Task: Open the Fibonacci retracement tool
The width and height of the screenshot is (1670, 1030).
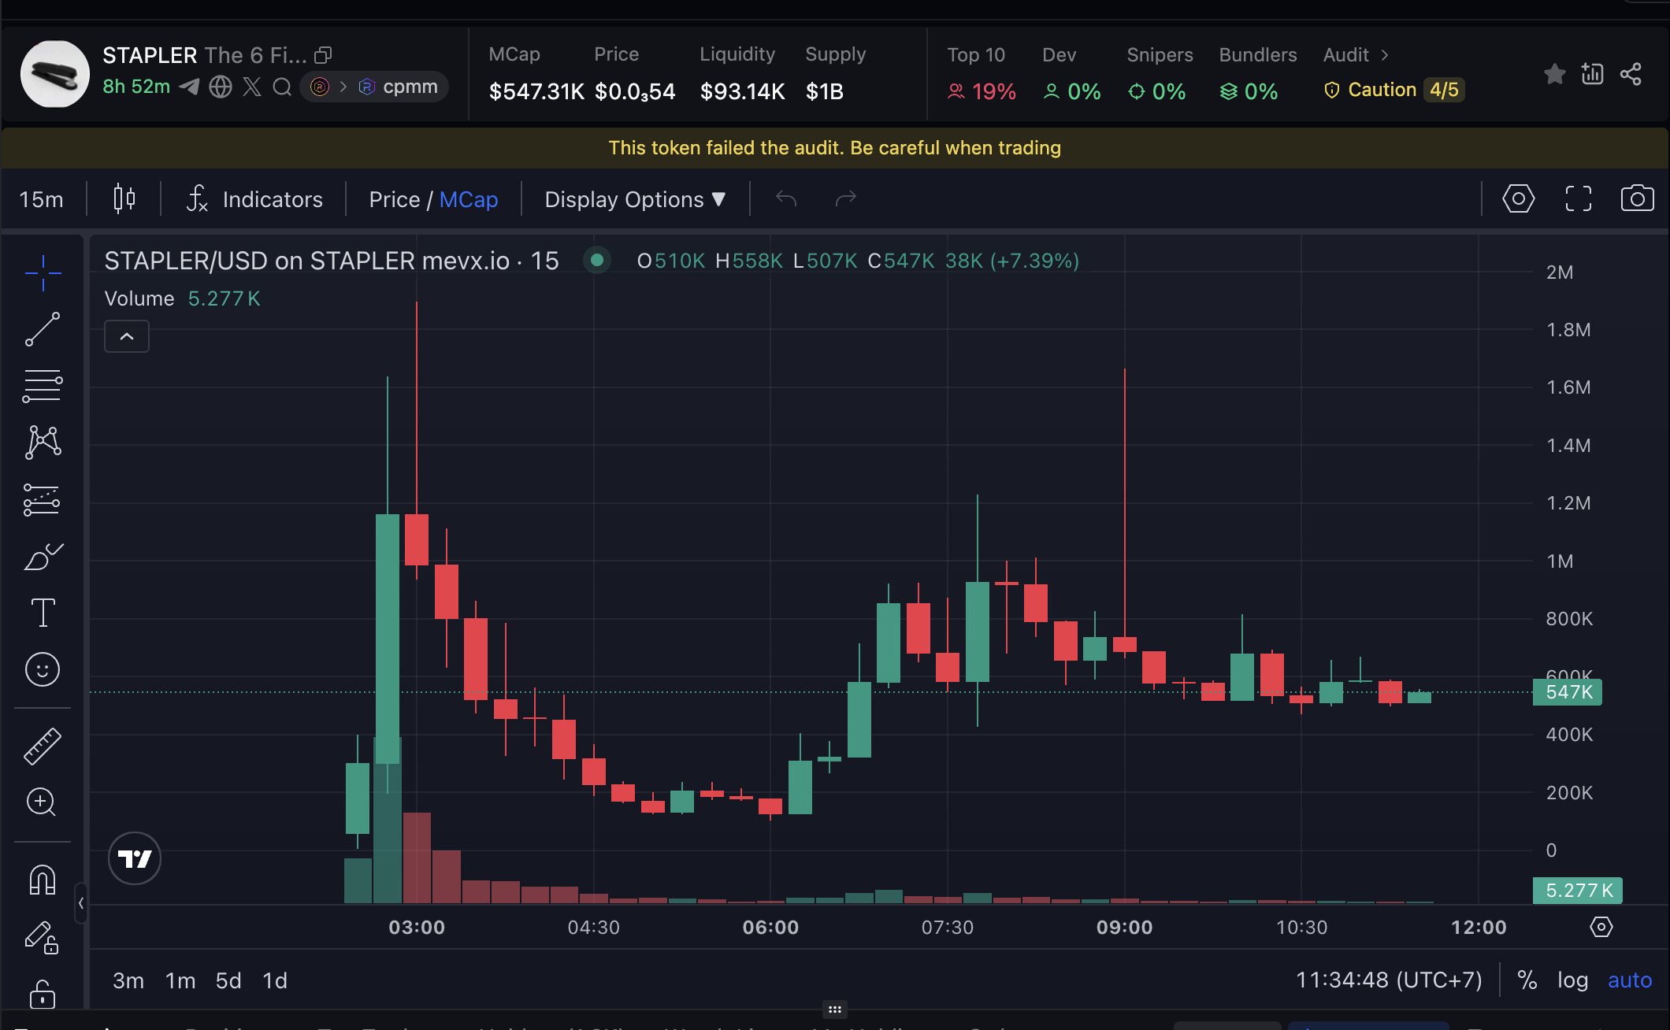Action: point(43,386)
